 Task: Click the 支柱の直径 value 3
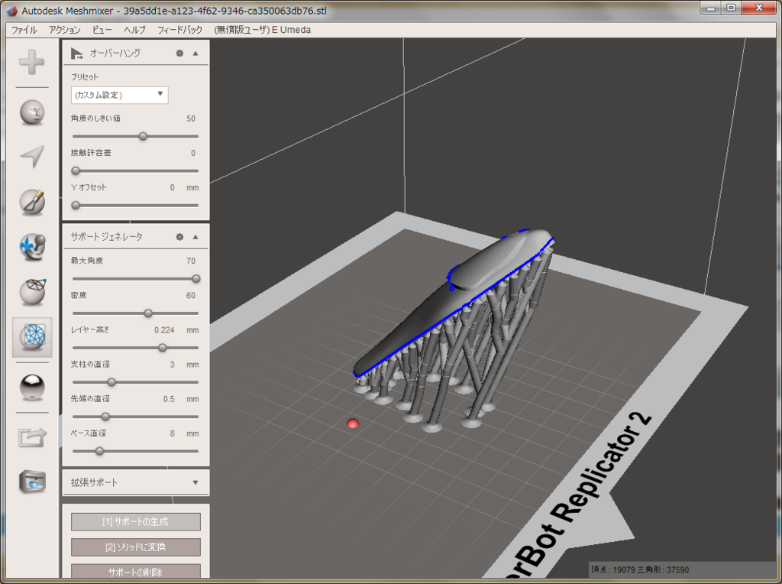click(x=172, y=364)
